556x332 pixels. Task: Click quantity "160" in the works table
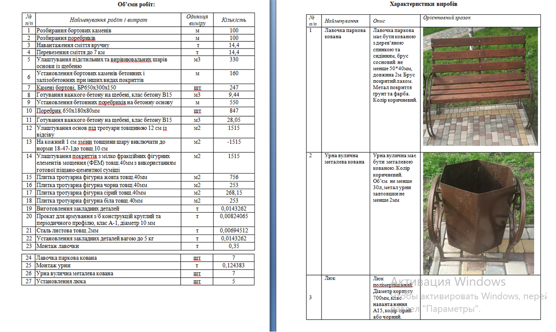234,73
